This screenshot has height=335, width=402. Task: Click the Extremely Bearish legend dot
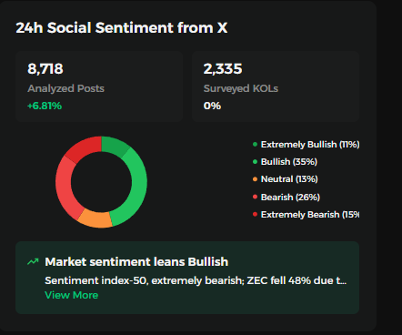[255, 215]
